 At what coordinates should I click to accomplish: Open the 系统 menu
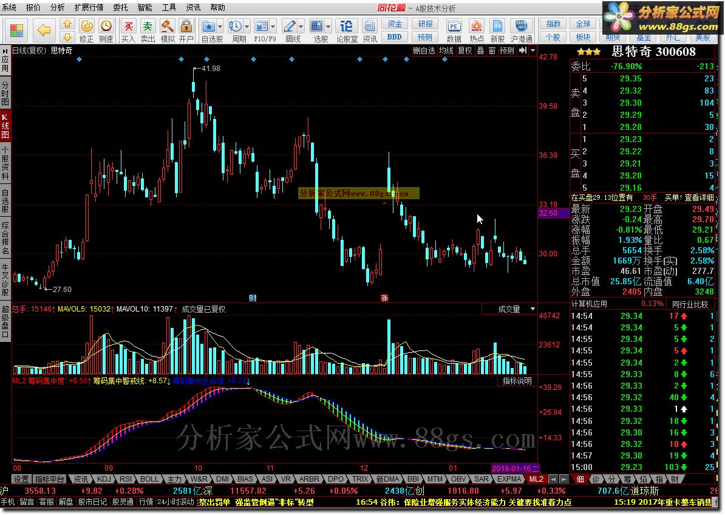point(9,7)
